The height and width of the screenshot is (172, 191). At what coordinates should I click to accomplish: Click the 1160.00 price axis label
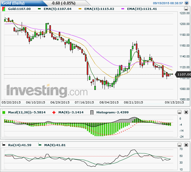click(x=185, y=46)
